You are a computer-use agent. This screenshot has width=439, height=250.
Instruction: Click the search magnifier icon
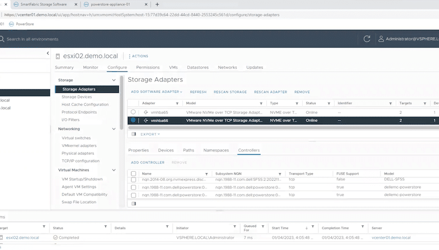click(2, 39)
